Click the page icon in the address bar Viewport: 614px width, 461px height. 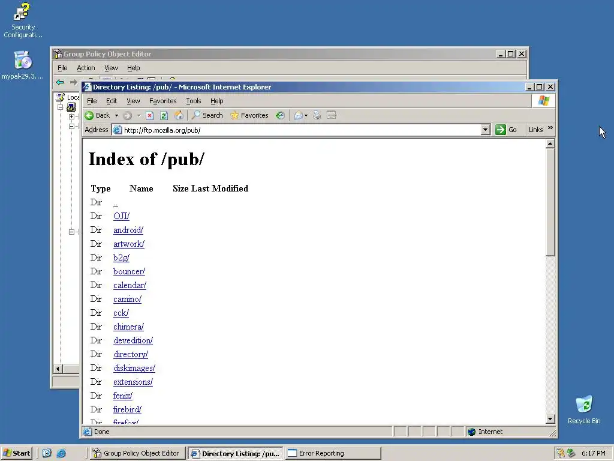click(117, 130)
